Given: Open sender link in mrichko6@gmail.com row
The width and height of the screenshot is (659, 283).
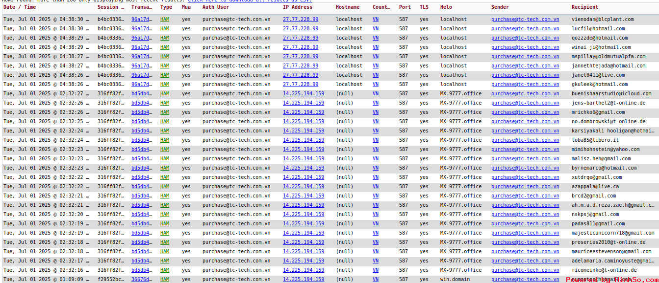Looking at the screenshot, I should pos(525,112).
